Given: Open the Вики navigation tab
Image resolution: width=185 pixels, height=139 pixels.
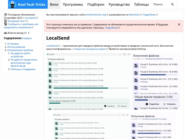Looking at the screenshot, I should (54, 4).
